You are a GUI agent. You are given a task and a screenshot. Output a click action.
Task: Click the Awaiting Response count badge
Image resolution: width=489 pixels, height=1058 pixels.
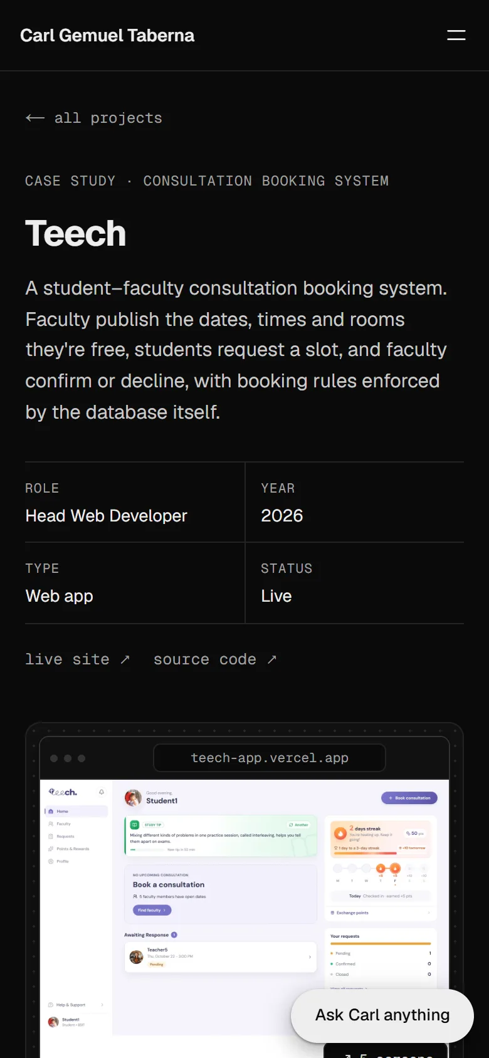pyautogui.click(x=174, y=935)
